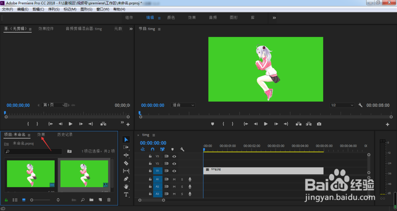Image resolution: width=397 pixels, height=211 pixels.
Task: Open the 节目: timg panel menu
Action: click(159, 29)
